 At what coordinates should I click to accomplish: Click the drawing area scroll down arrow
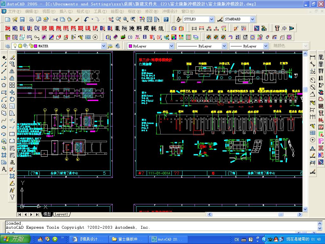[305, 209]
